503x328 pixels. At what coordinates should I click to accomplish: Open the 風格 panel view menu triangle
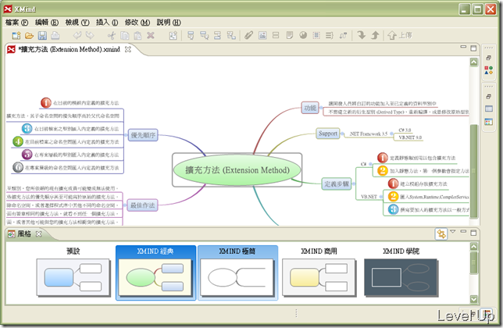coord(453,231)
